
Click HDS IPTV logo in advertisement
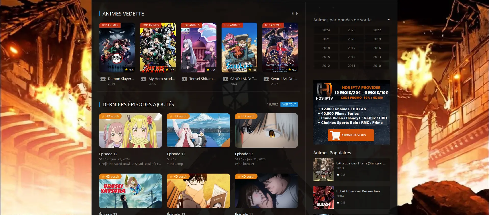coord(324,91)
